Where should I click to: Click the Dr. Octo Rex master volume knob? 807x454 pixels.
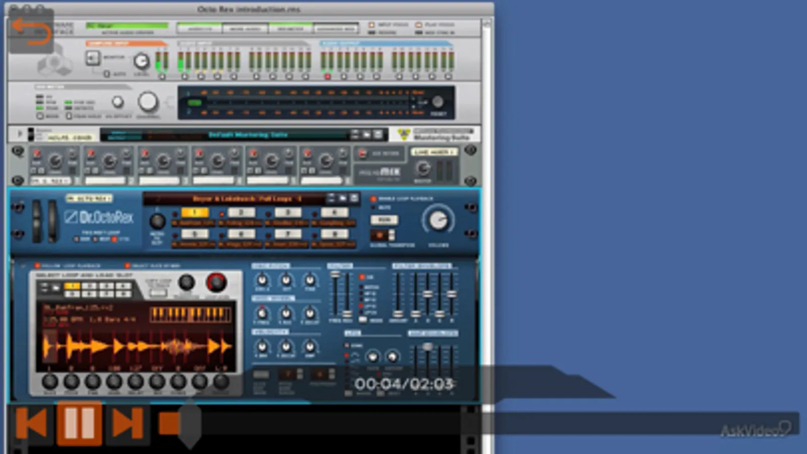pos(438,220)
